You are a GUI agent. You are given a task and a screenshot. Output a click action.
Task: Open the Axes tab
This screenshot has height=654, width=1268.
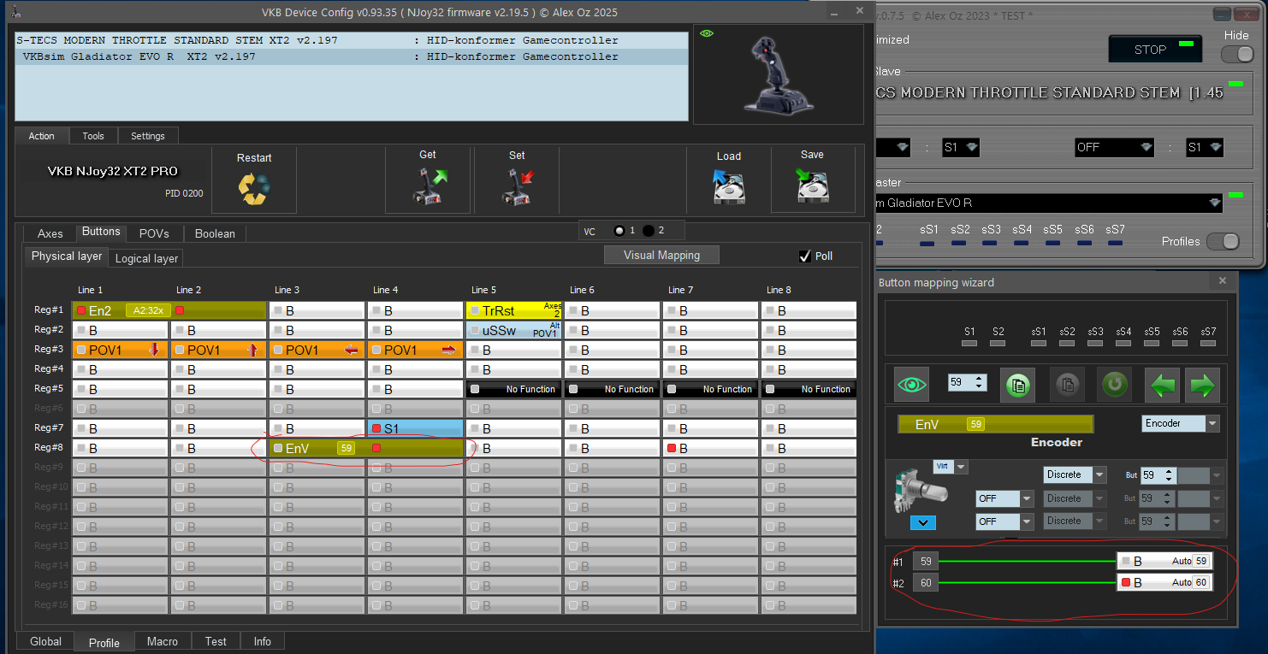(50, 233)
